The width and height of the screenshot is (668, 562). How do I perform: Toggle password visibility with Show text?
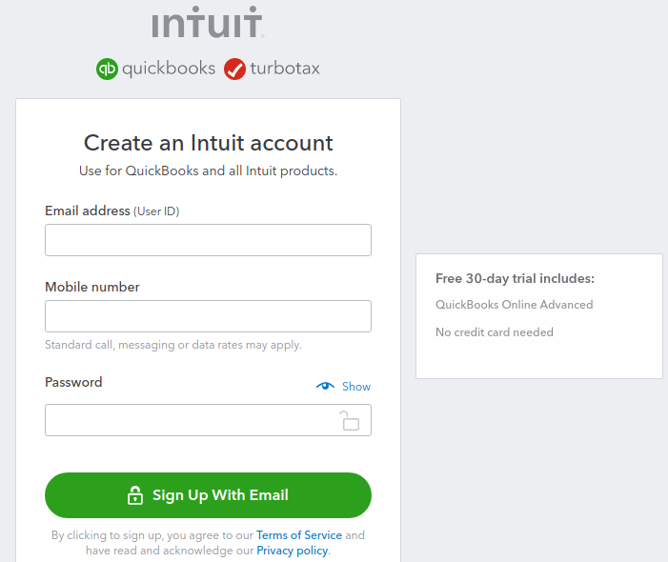[356, 387]
